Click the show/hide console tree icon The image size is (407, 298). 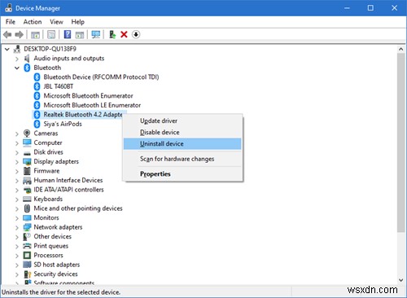click(35, 35)
